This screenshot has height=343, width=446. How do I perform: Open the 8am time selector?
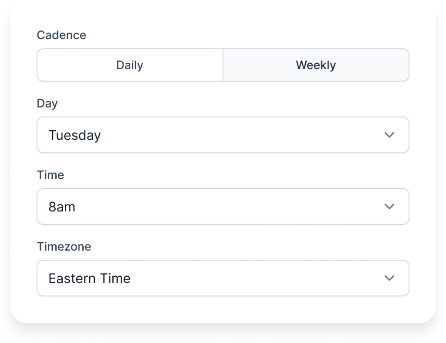pos(223,207)
